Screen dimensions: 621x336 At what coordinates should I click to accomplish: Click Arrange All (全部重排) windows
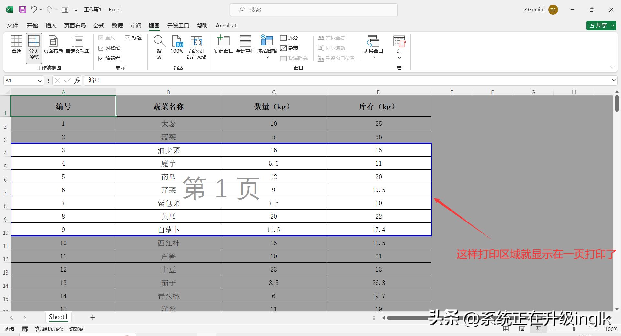[x=245, y=44]
